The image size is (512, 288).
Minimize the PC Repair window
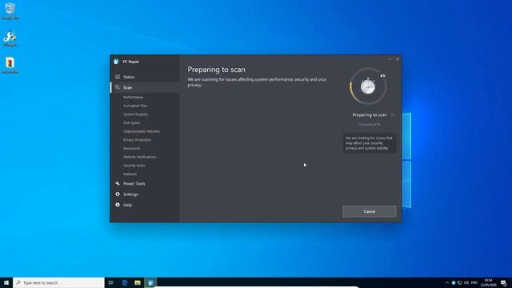tap(390, 59)
